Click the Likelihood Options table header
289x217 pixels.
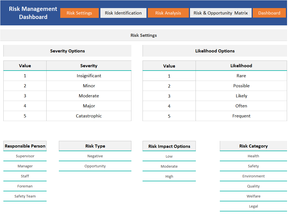click(215, 51)
